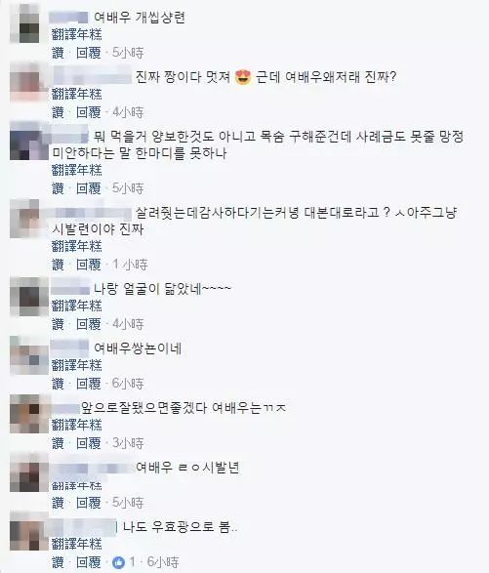Open avatar of '나도 우효광으로 봄' commenter
Screen dimensions: 489x573
tap(24, 532)
